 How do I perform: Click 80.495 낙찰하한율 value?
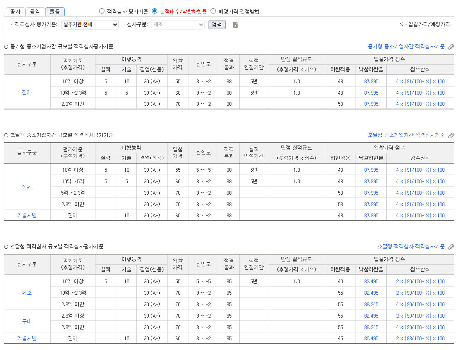click(371, 339)
